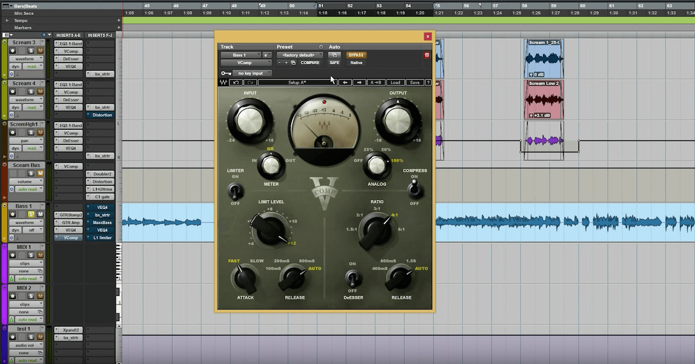
Task: Open the no key input dropdown
Action: pos(252,74)
